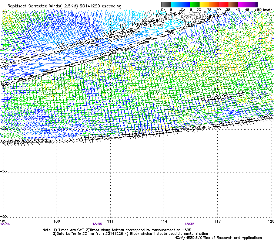Click the 'Data buffer is 22 hrs' note line
The image size is (274, 240).
coord(130,234)
